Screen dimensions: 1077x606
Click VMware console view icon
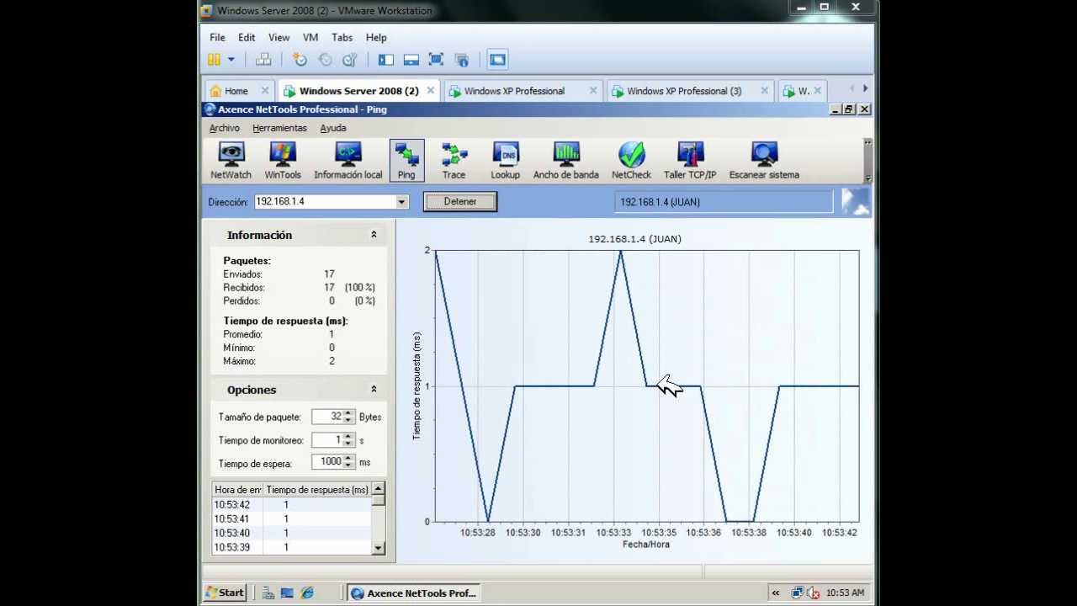[497, 60]
